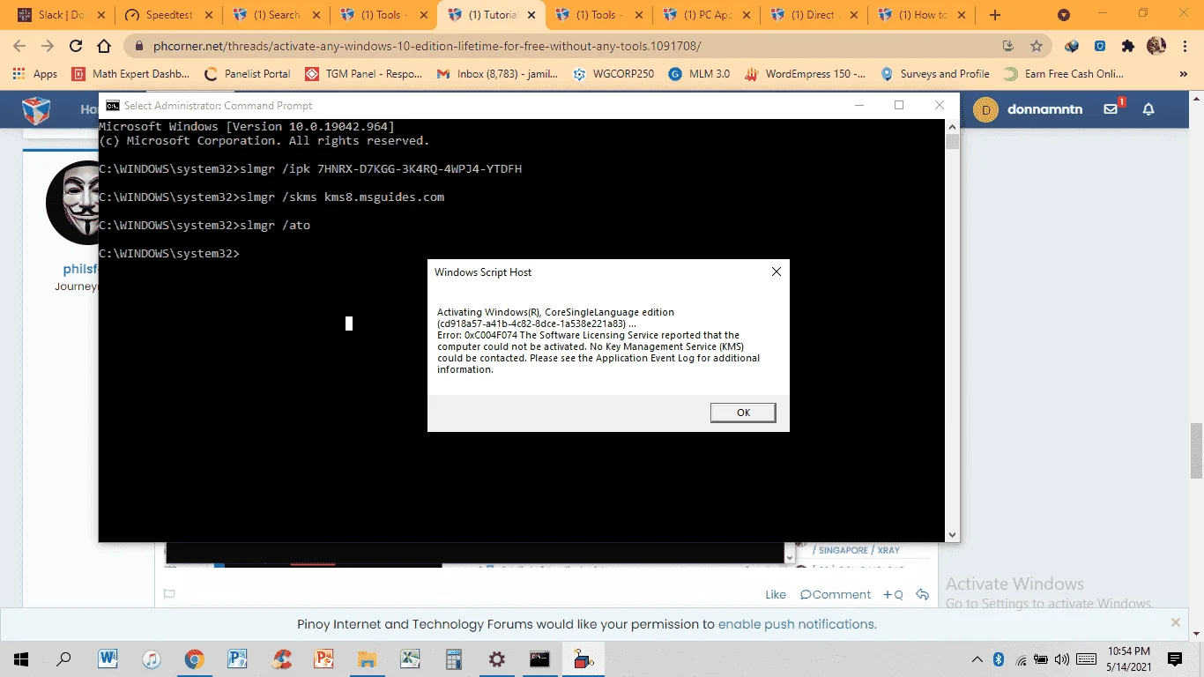Open the WGCORP250 bookmark

(613, 74)
